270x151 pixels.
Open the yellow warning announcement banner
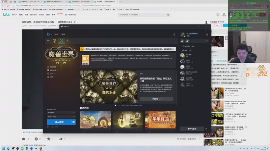[x=128, y=49]
